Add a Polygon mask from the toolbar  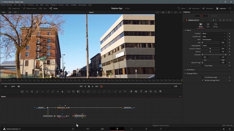(x=104, y=92)
